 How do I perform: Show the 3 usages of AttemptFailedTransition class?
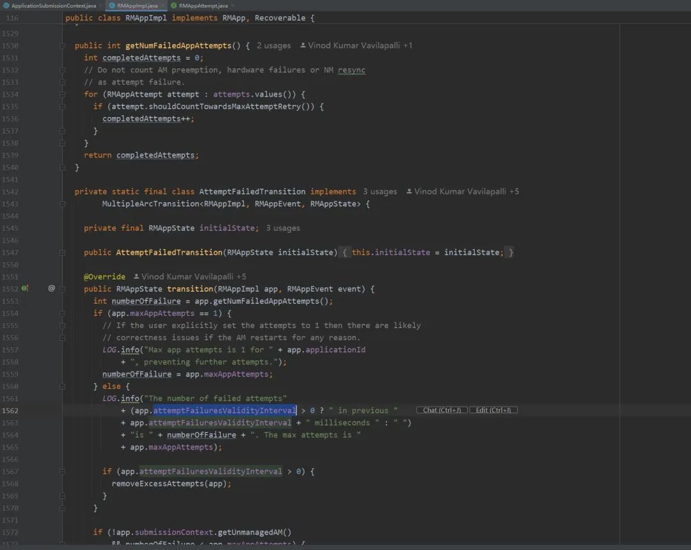click(380, 192)
